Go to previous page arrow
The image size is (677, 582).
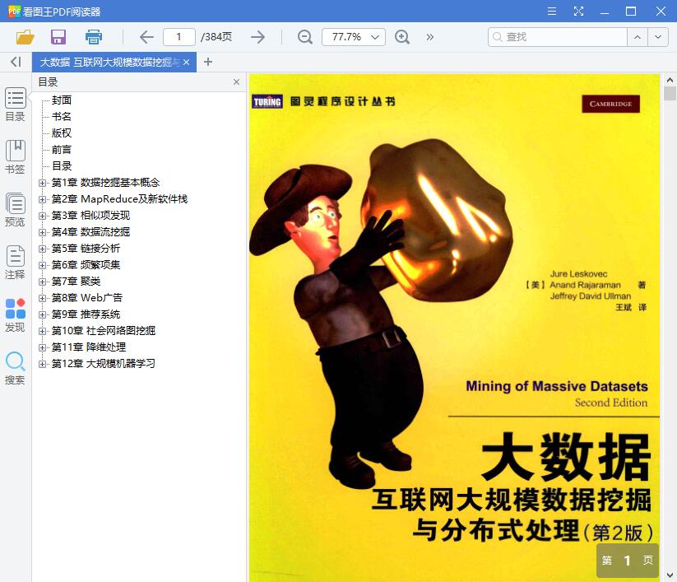[x=146, y=37]
